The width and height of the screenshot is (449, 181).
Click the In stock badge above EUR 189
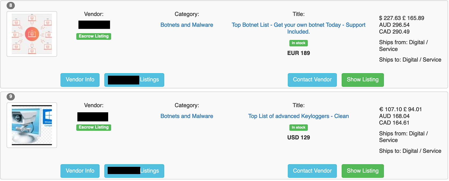(299, 43)
